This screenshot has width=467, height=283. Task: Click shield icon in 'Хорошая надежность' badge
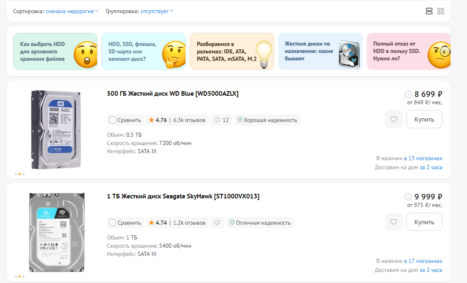pyautogui.click(x=240, y=120)
